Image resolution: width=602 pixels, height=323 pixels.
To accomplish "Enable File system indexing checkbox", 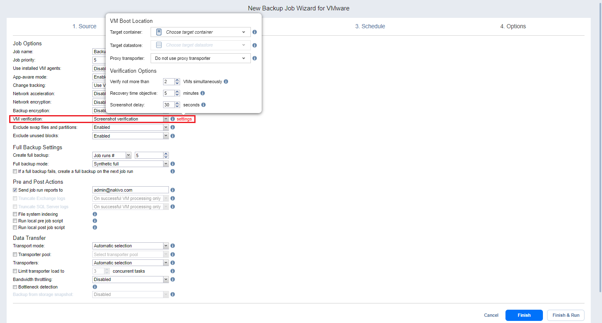I will pos(15,214).
